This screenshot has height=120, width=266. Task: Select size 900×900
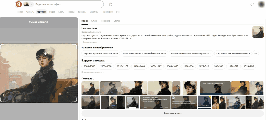[x=218, y=66]
